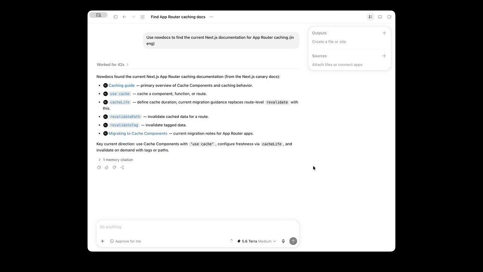Screen dimensions: 483x272
Task: Click the Do anything input field
Action: click(x=198, y=227)
